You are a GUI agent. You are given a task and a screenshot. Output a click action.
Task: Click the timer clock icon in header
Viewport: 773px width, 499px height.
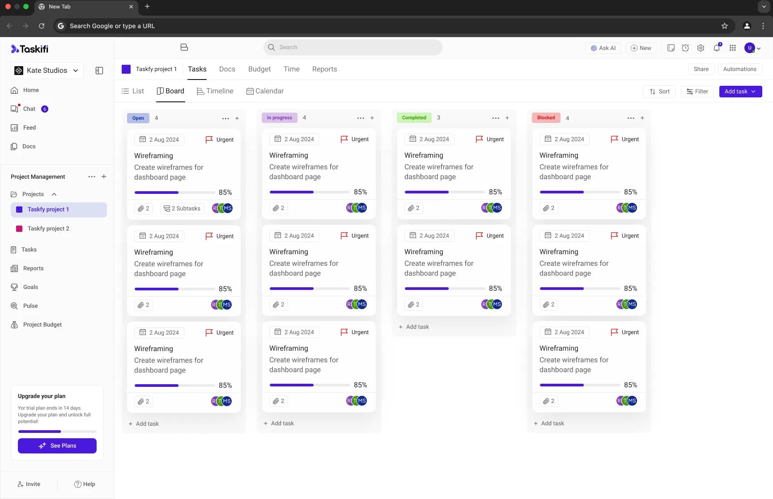click(x=685, y=48)
